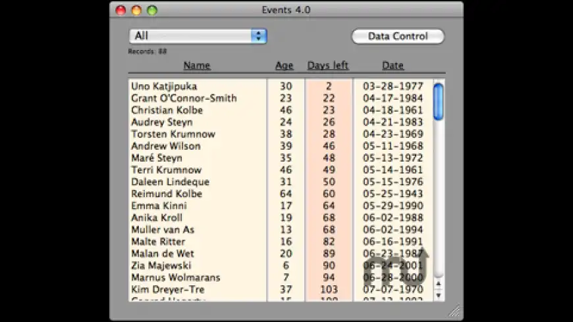Sort list by Name column header
Viewport: 573px width, 322px height.
(197, 66)
